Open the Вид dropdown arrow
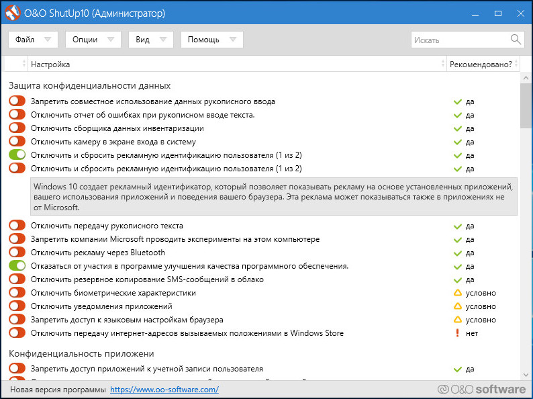 (x=163, y=40)
